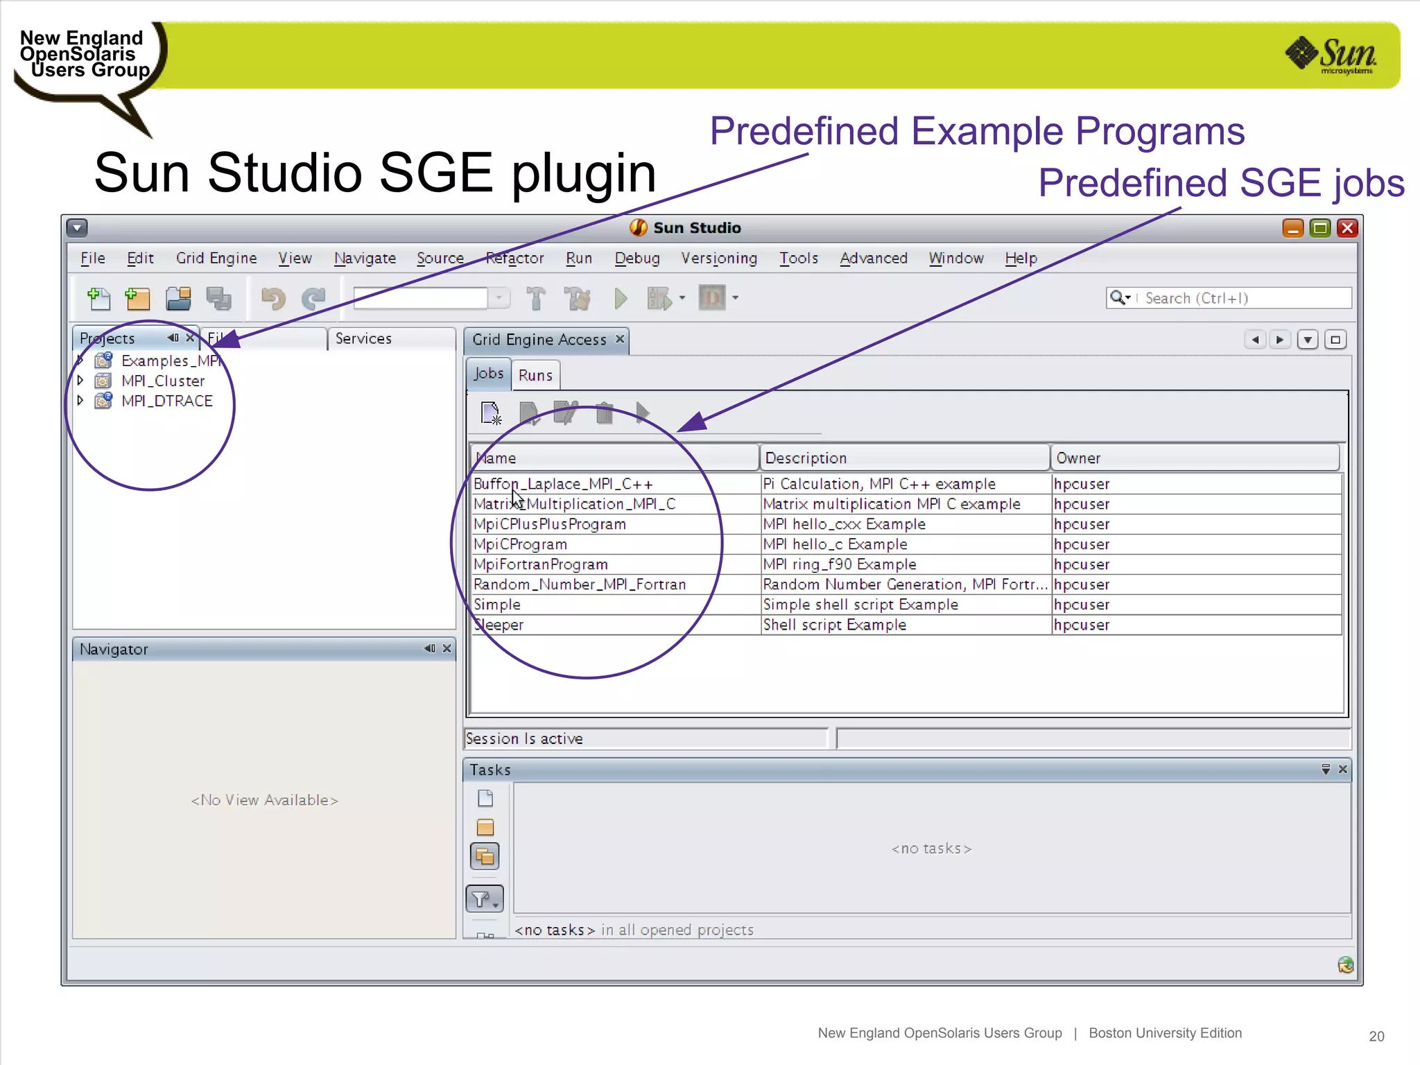
Task: Open the File menu
Action: 93,258
